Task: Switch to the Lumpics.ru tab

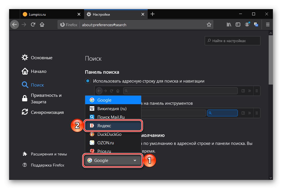Action: click(51, 14)
